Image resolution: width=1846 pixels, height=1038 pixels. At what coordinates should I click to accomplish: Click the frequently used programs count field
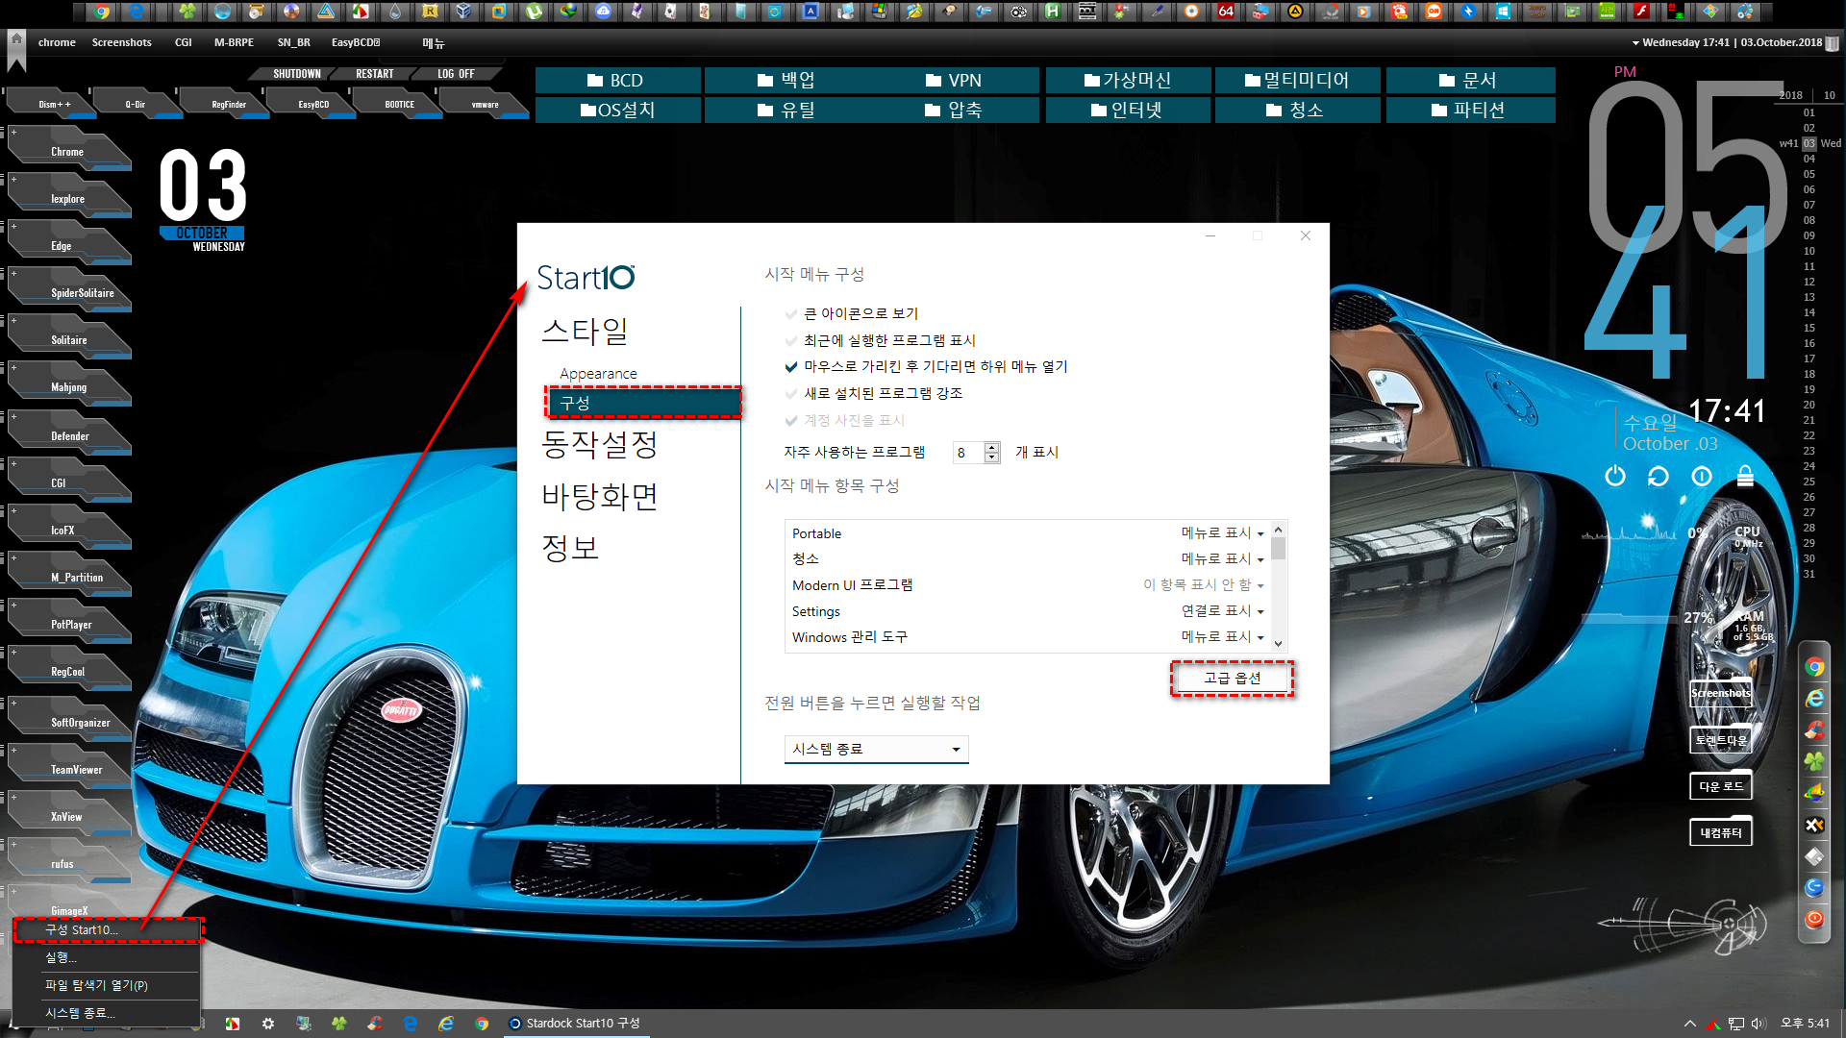pyautogui.click(x=968, y=453)
